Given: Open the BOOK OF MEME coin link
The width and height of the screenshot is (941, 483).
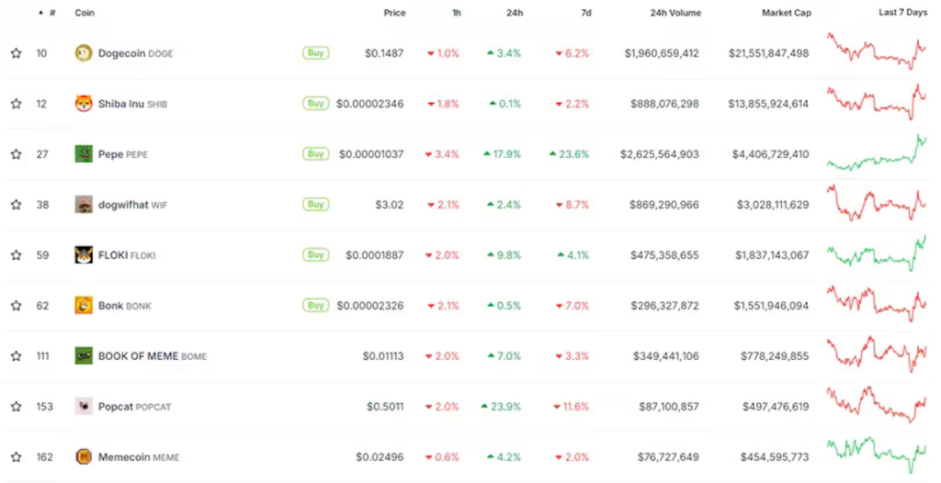Looking at the screenshot, I should tap(138, 356).
